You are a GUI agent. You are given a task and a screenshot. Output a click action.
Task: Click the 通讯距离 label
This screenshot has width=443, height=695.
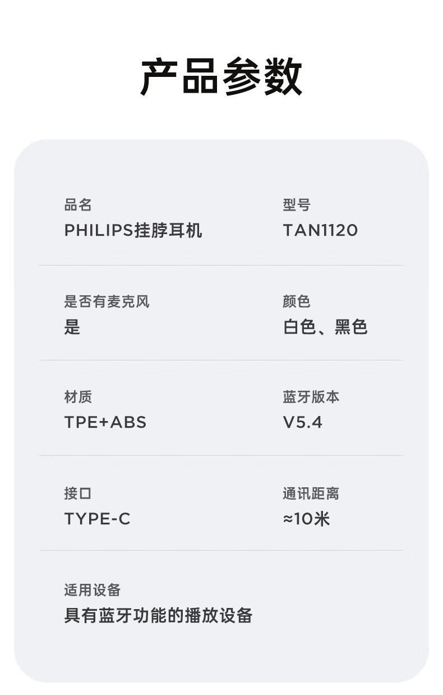tap(311, 493)
